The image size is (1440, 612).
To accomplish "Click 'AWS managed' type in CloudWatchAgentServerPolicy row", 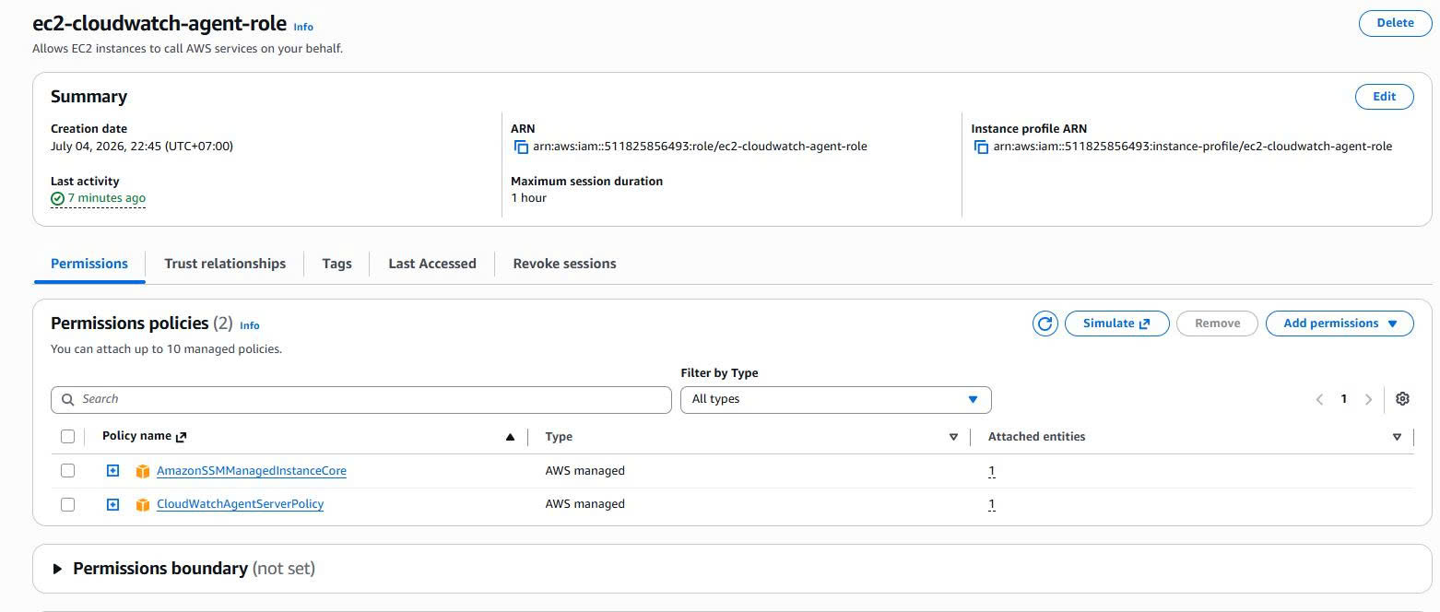I will 584,504.
